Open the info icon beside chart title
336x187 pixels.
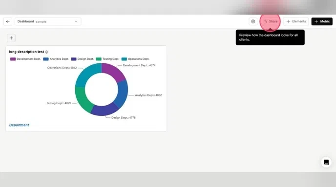[46, 52]
